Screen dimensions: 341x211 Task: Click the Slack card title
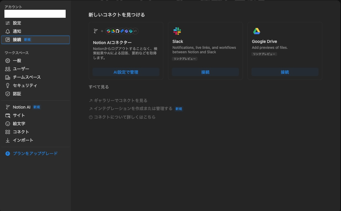pyautogui.click(x=178, y=41)
